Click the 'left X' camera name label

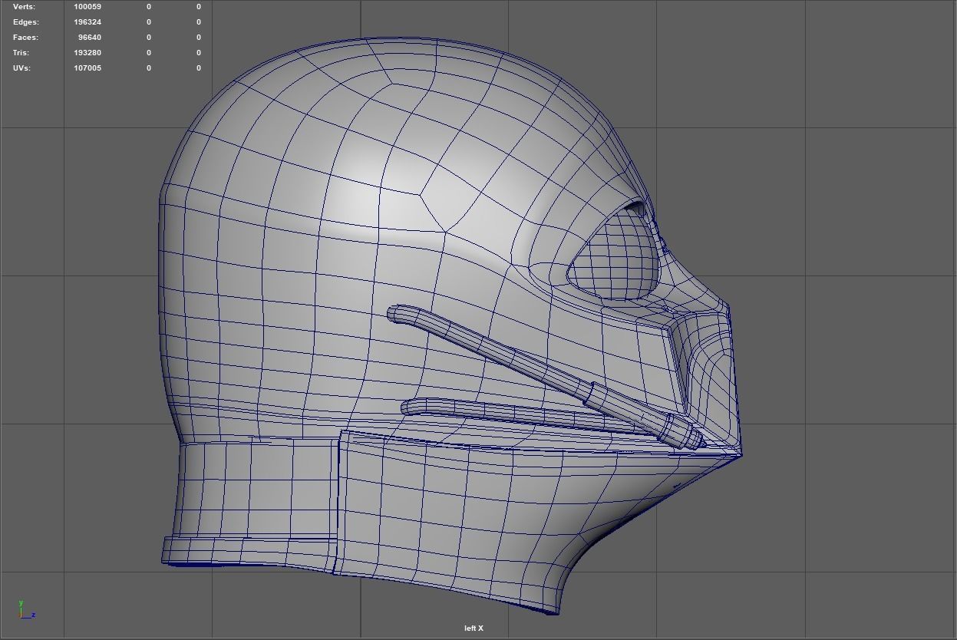(474, 628)
